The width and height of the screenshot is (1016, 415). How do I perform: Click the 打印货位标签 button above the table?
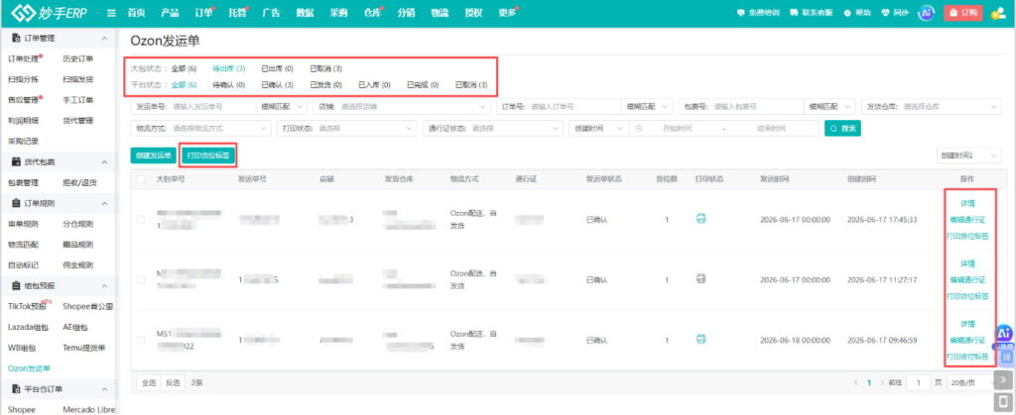(208, 156)
